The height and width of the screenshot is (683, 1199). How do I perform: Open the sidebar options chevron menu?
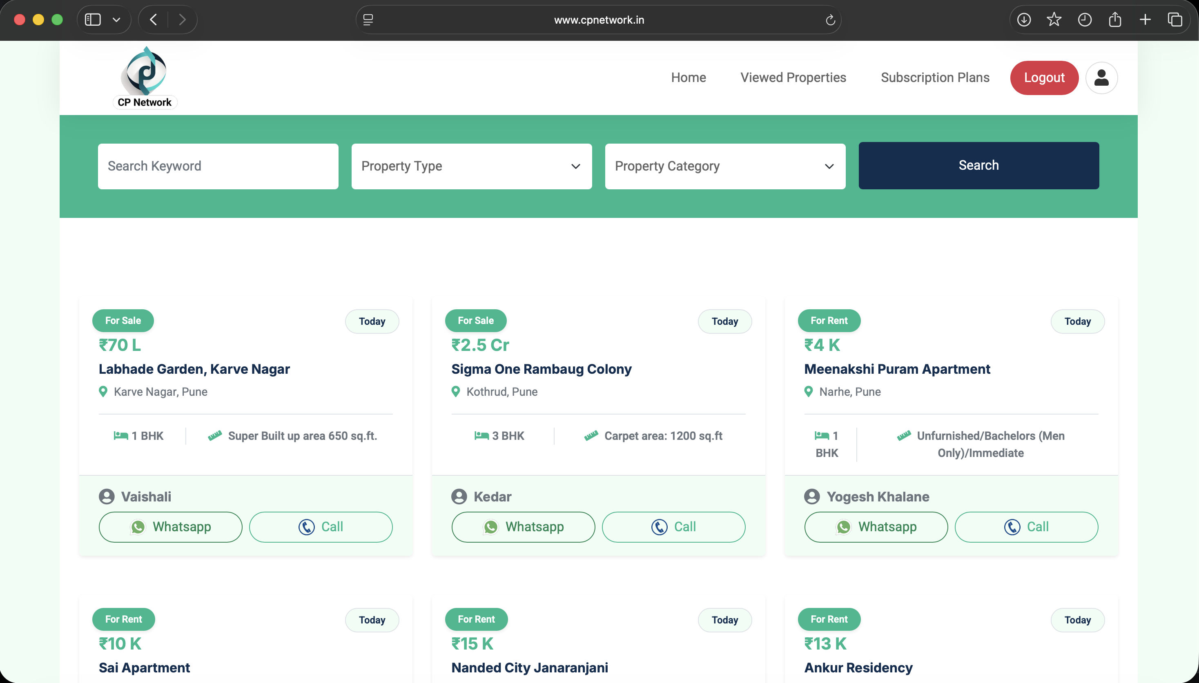(x=116, y=20)
